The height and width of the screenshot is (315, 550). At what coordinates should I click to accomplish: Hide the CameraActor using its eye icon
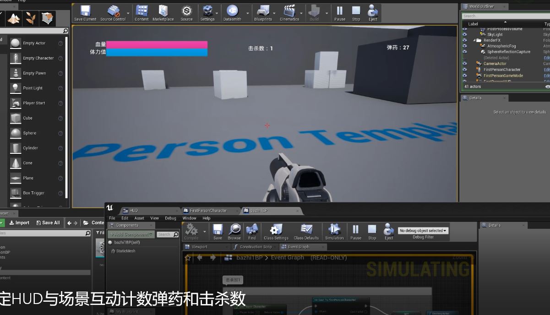point(464,64)
